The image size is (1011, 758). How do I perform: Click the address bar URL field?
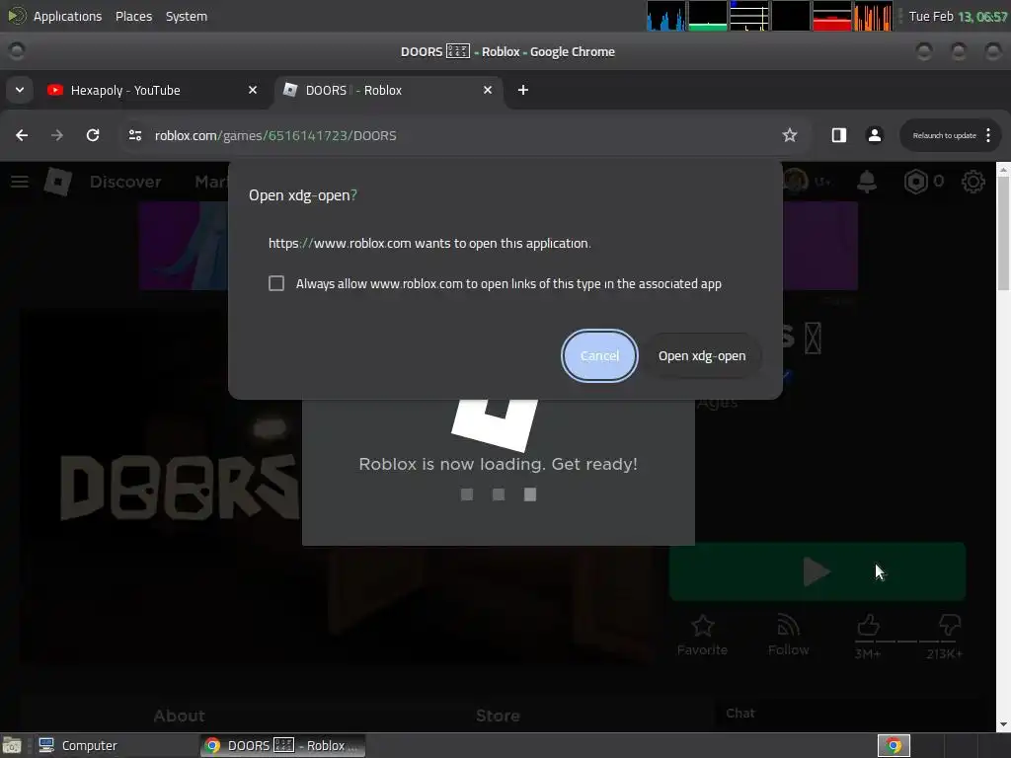(x=451, y=135)
